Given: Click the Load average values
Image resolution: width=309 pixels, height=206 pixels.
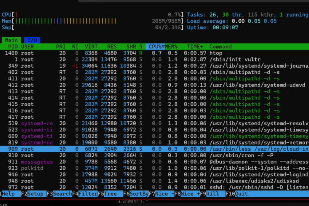Looking at the screenshot, I should click(254, 21).
